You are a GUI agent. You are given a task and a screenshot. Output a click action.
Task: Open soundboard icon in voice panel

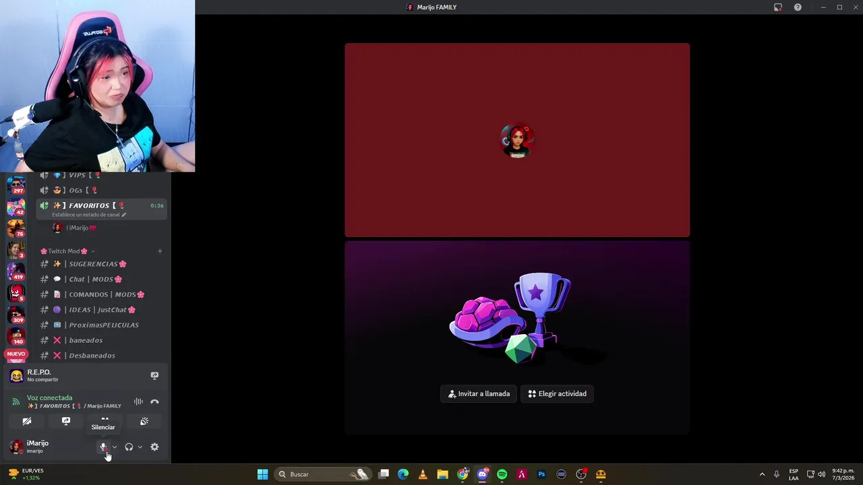(x=144, y=421)
